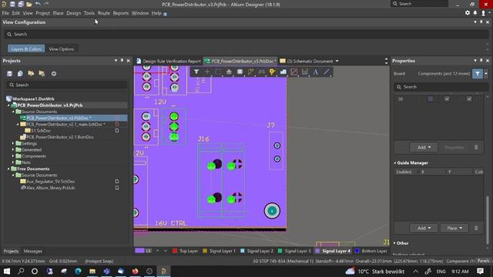The height and width of the screenshot is (277, 493).
Task: Select the place text string A icon
Action: tap(316, 72)
